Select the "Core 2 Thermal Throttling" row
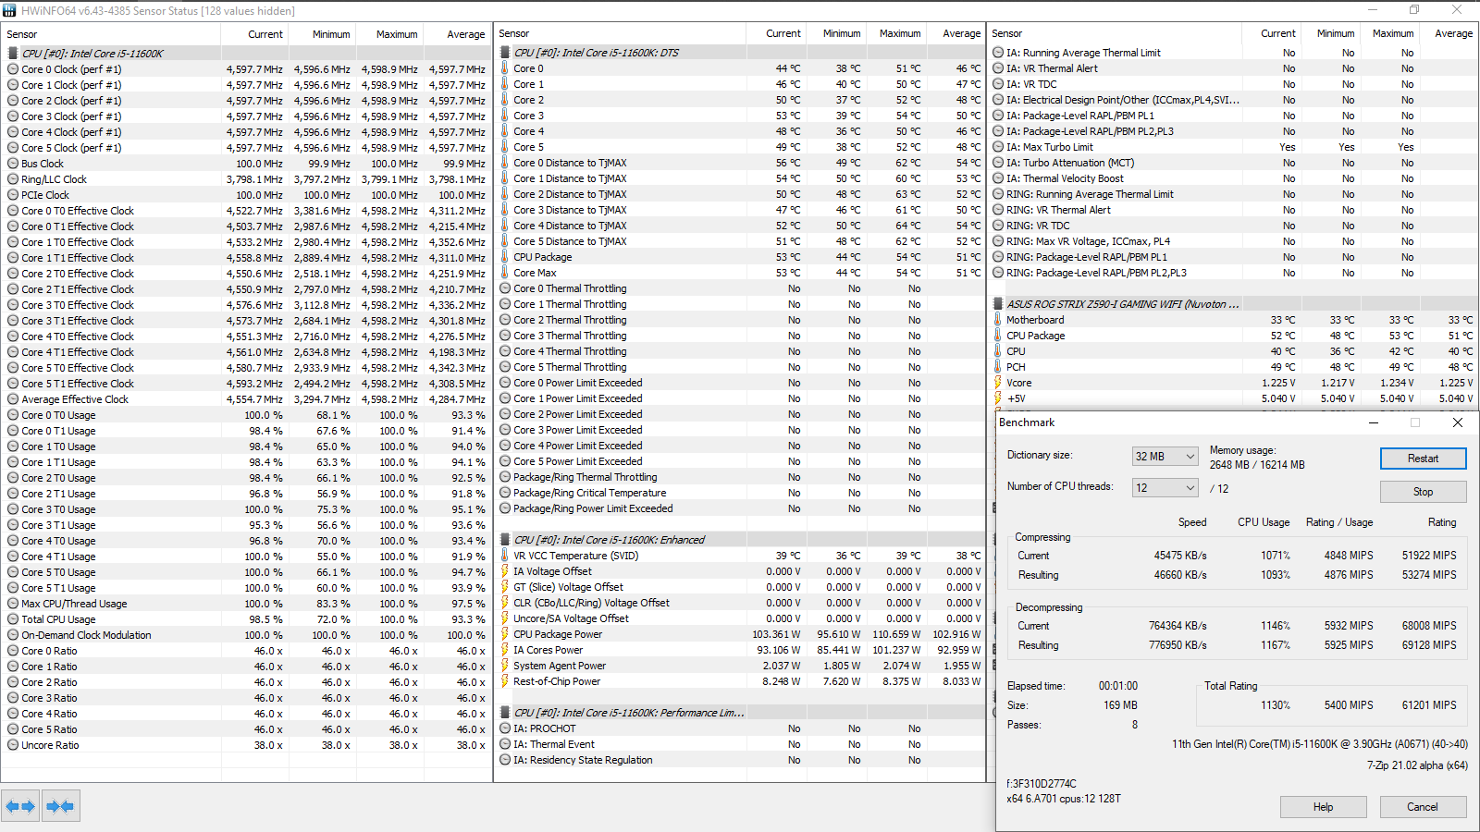This screenshot has height=832, width=1480. point(740,320)
